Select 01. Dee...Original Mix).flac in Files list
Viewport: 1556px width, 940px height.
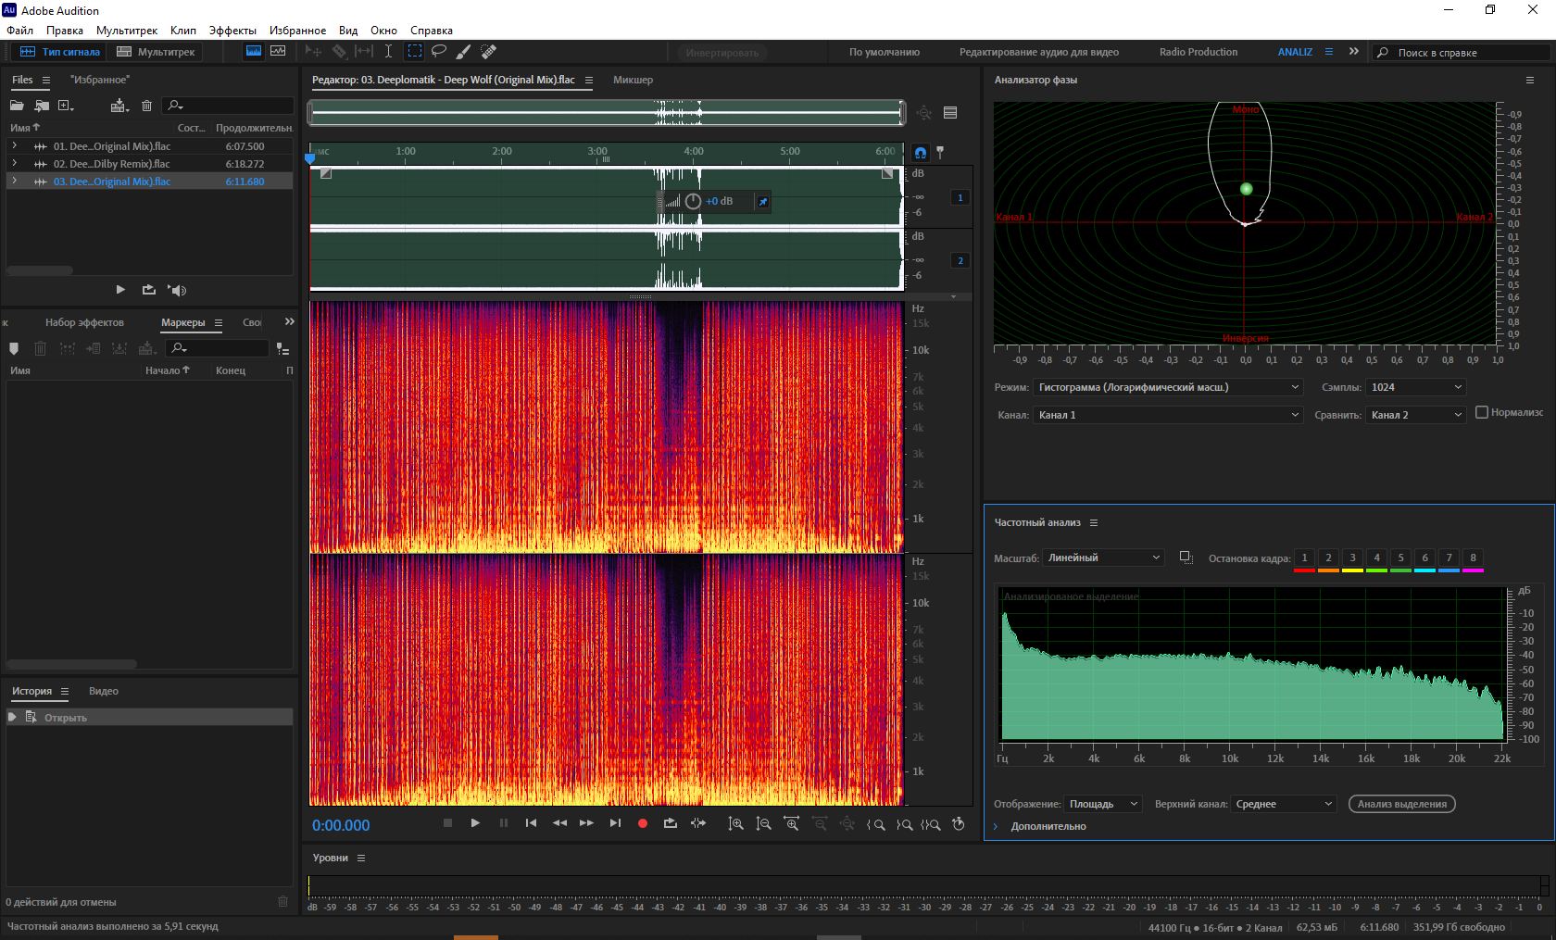111,146
